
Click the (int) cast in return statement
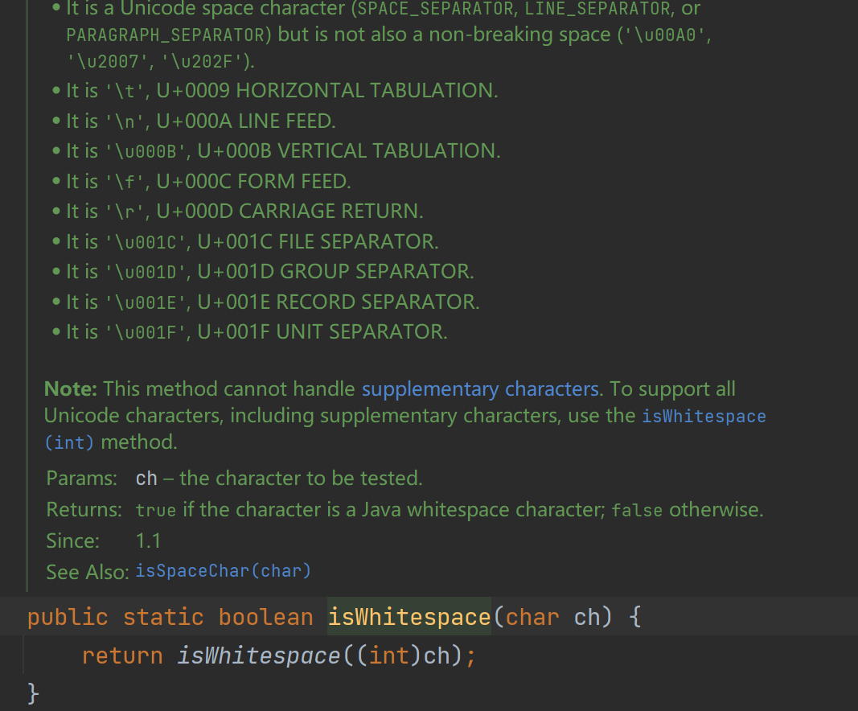tap(389, 656)
